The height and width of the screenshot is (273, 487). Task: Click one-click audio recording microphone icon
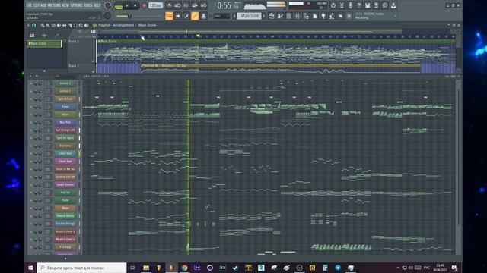(x=350, y=5)
